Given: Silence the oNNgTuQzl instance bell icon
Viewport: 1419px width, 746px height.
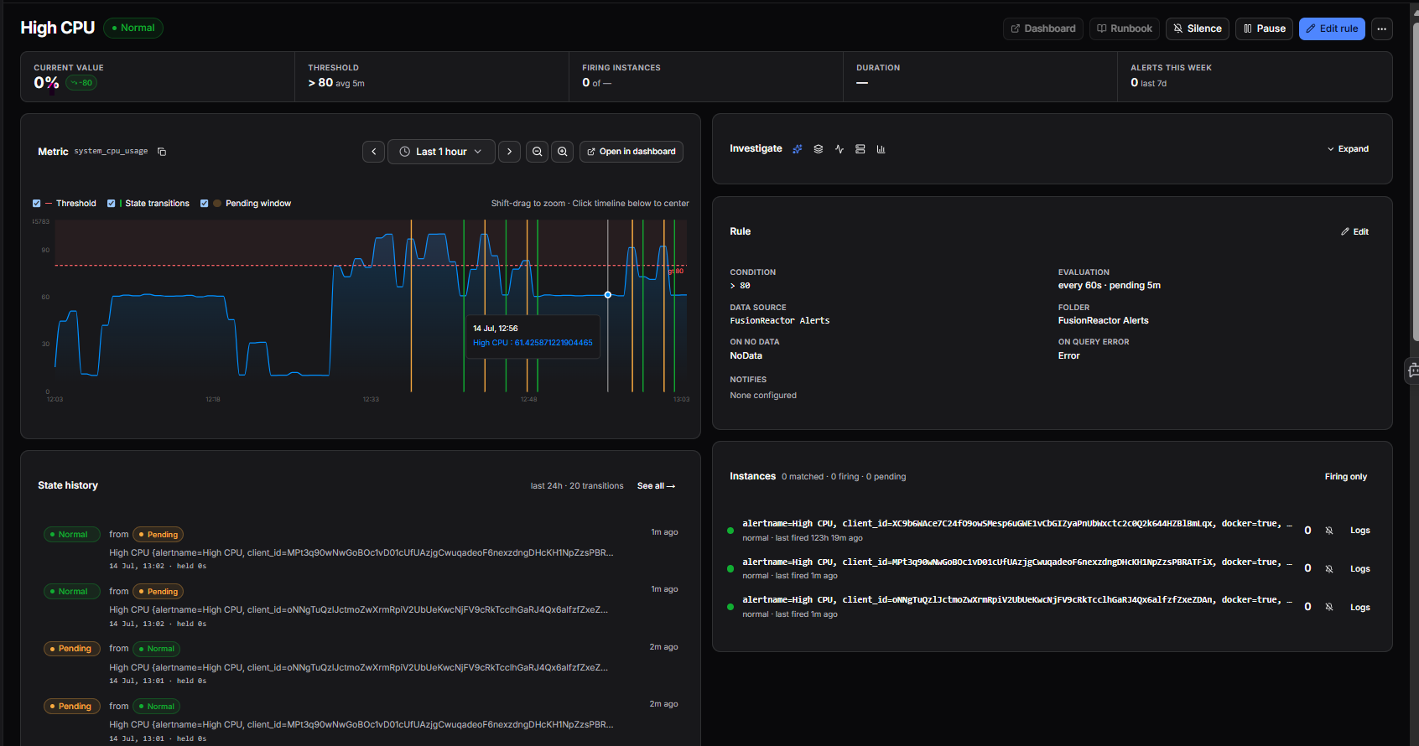Looking at the screenshot, I should (x=1329, y=608).
